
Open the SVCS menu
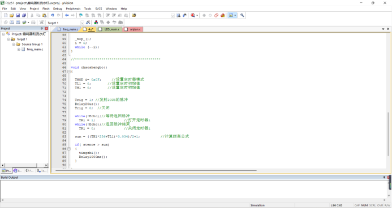coord(98,8)
